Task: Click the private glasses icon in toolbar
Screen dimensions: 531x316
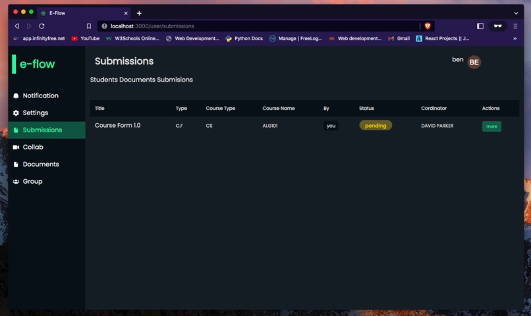Action: click(x=497, y=26)
